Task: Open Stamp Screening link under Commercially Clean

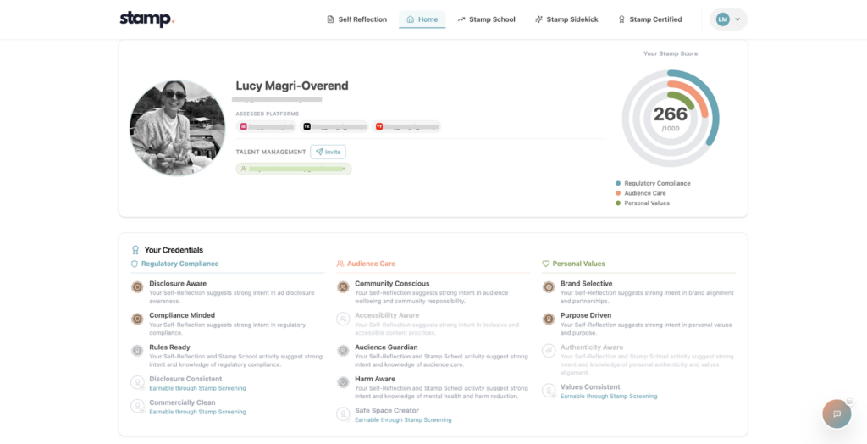Action: point(197,412)
